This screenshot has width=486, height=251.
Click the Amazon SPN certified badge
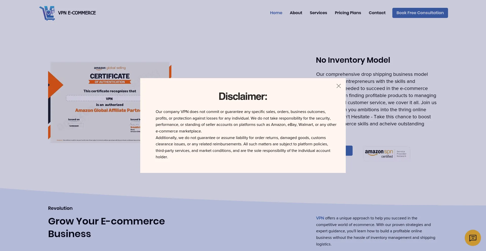(387, 153)
